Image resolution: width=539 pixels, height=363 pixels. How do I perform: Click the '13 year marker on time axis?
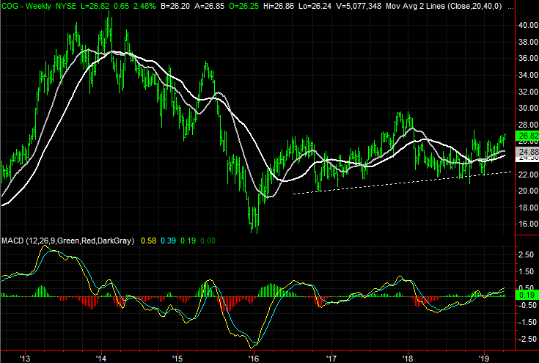24,357
